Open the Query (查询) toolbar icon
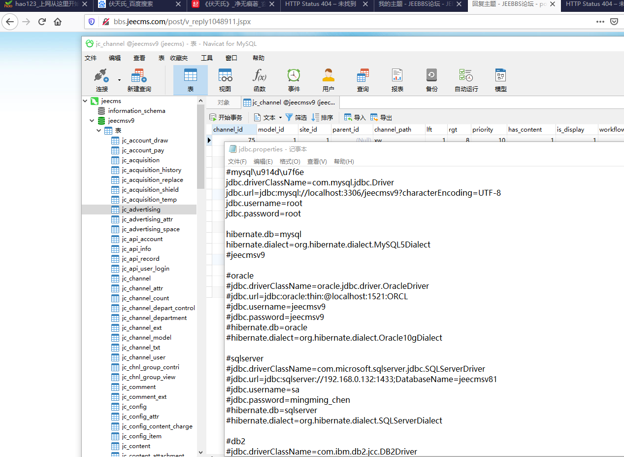The image size is (624, 457). [363, 80]
